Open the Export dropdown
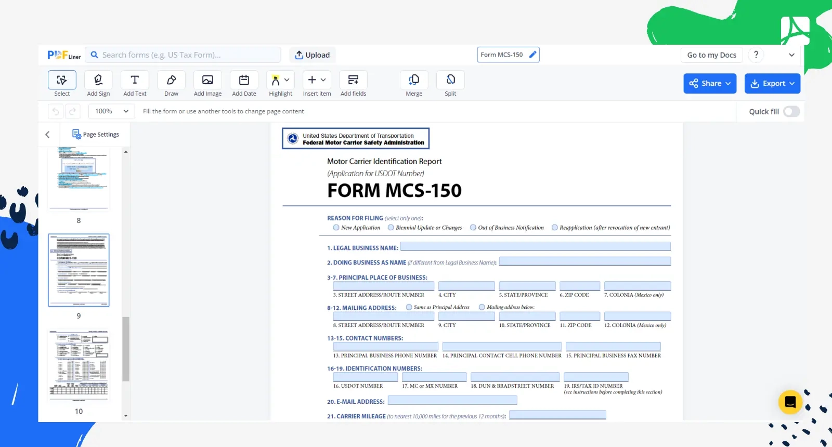The width and height of the screenshot is (832, 447). pyautogui.click(x=772, y=83)
